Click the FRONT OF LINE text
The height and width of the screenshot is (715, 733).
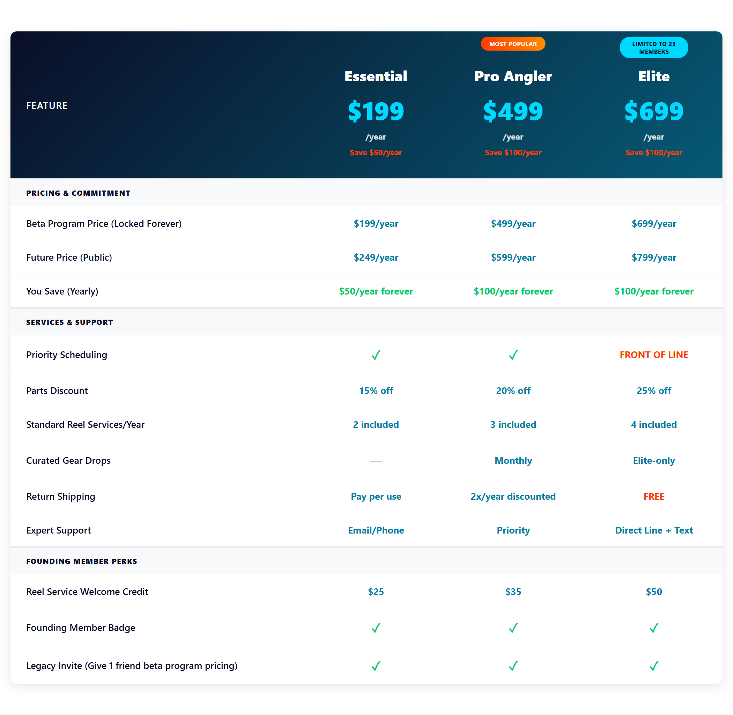(x=654, y=355)
